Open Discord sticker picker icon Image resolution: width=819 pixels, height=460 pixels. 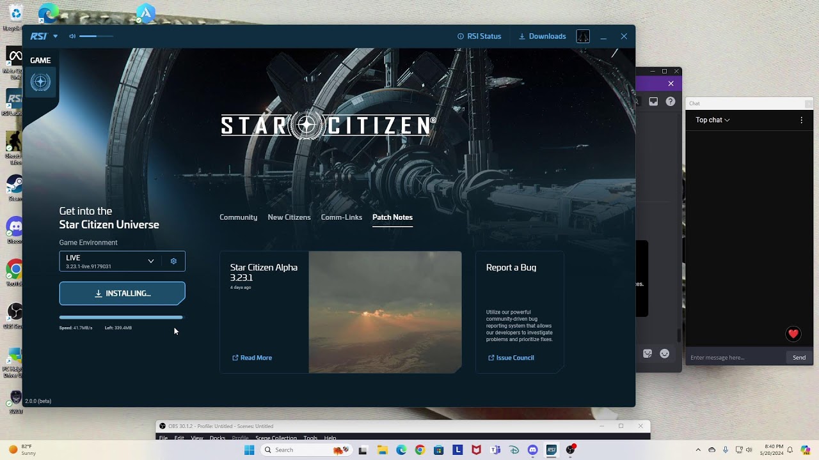(x=648, y=353)
